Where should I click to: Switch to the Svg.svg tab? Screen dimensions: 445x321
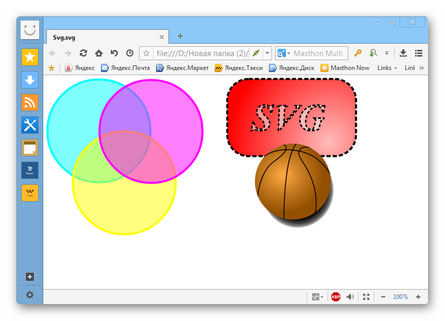pos(108,37)
